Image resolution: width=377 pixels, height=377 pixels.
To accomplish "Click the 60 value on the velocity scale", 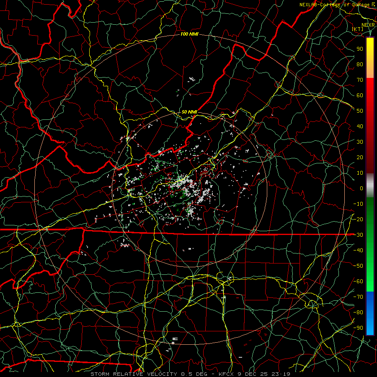I will click(360, 96).
